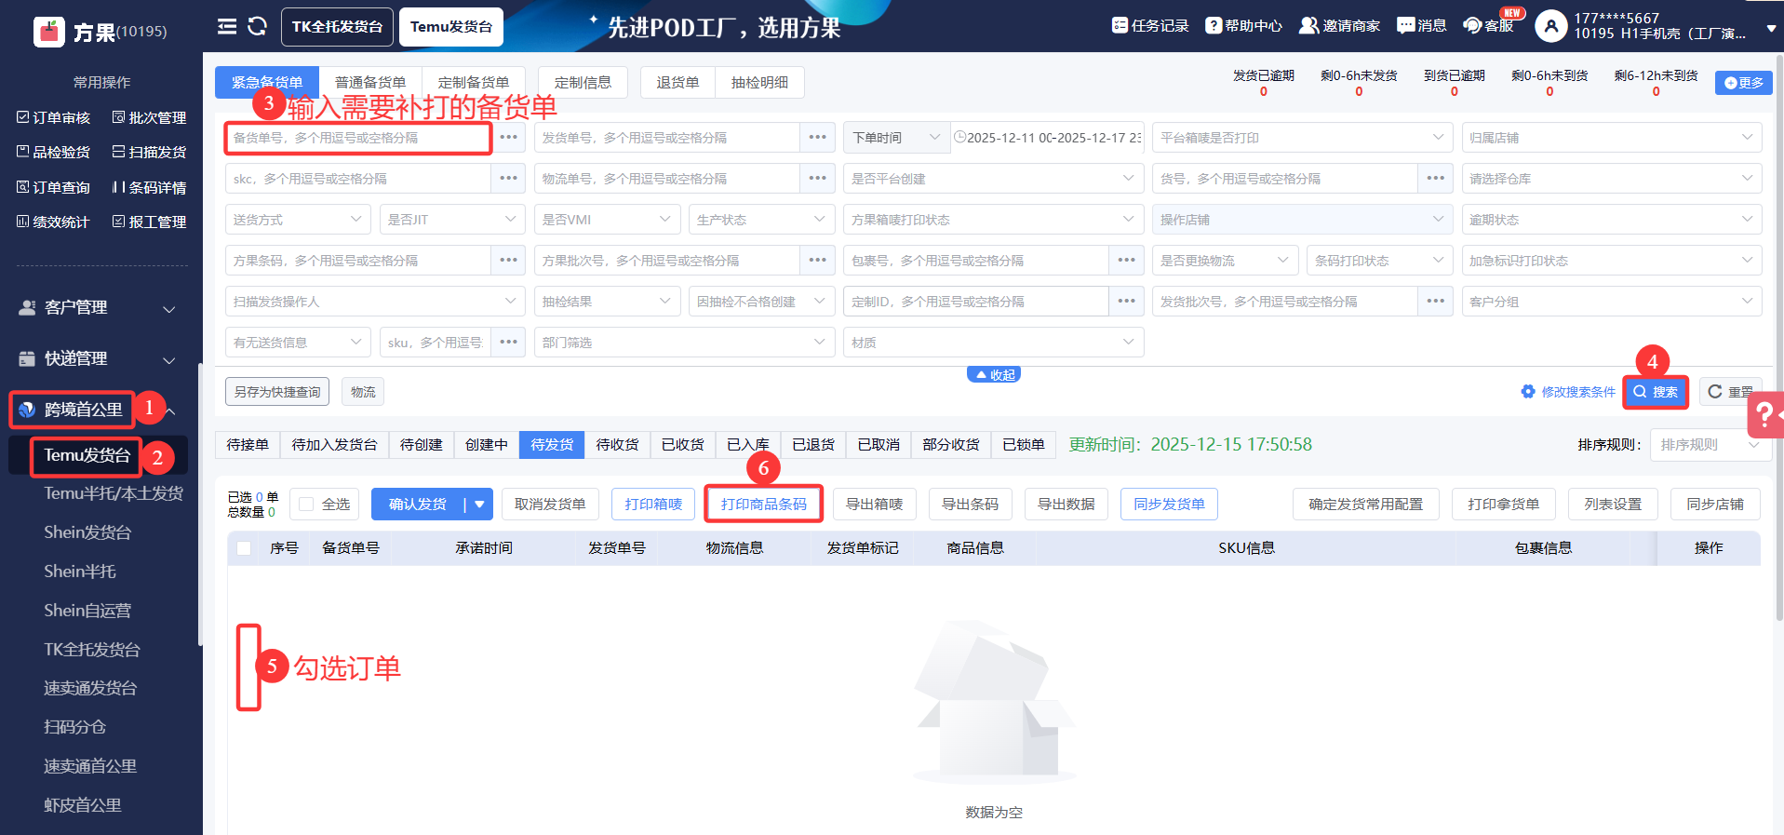Click the user avatar icon
Viewport: 1784px width, 835px height.
coord(1550,26)
